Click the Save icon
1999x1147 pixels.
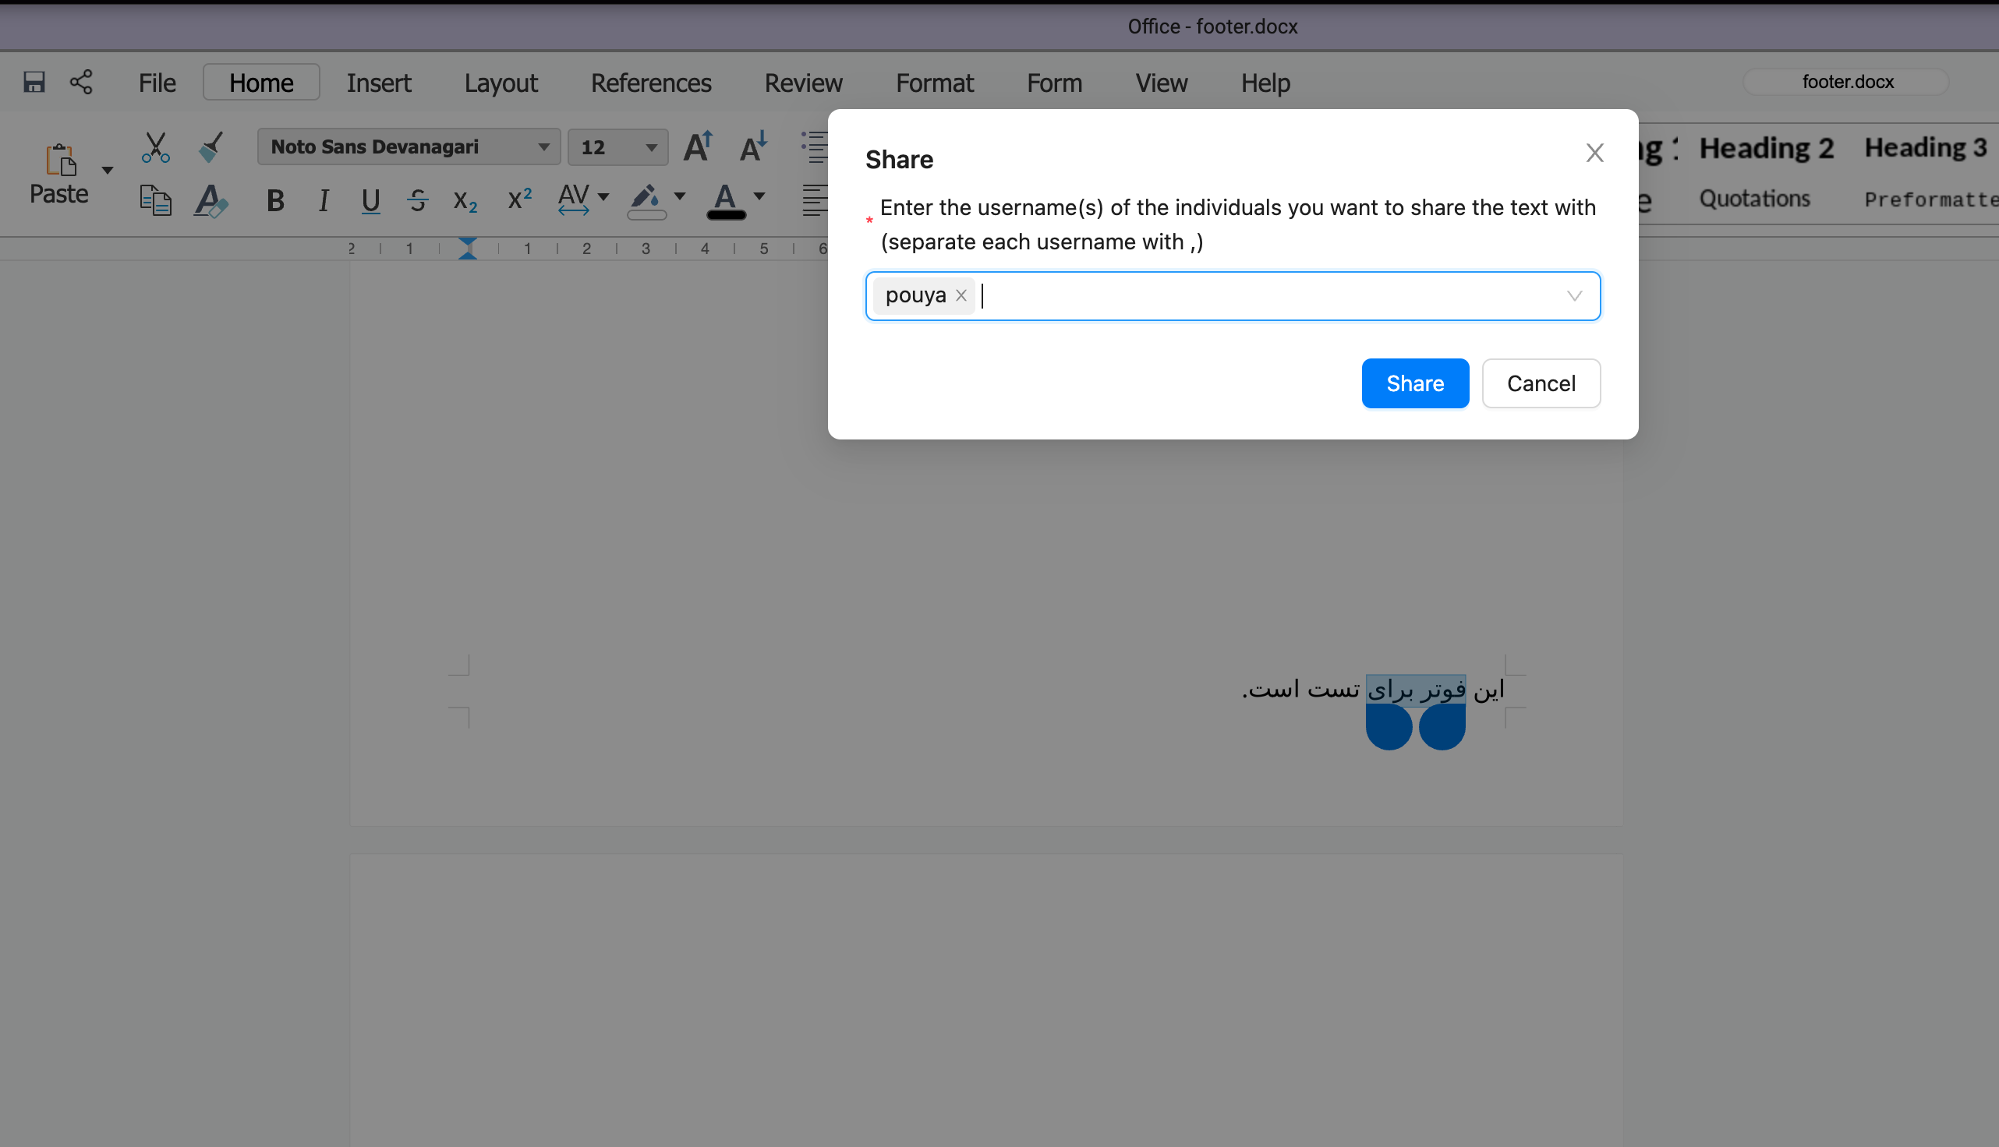[x=34, y=82]
